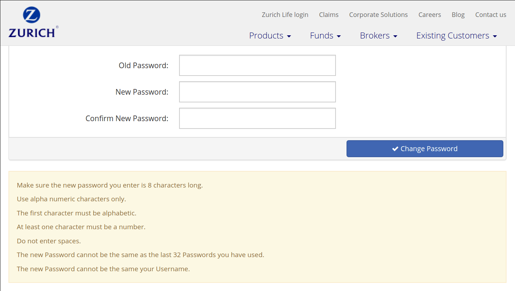Select the Contact us link

490,15
